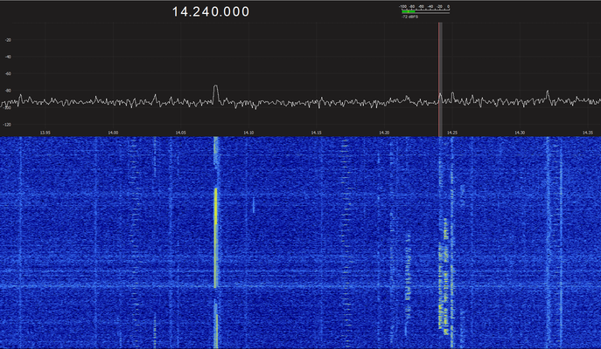Image resolution: width=601 pixels, height=349 pixels.
Task: Click the 14.05 frequency axis label
Action: 181,133
